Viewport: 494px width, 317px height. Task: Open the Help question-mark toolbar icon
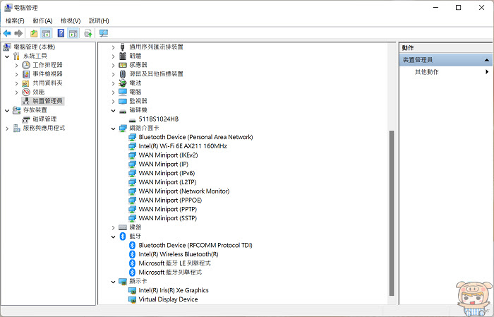(x=61, y=33)
